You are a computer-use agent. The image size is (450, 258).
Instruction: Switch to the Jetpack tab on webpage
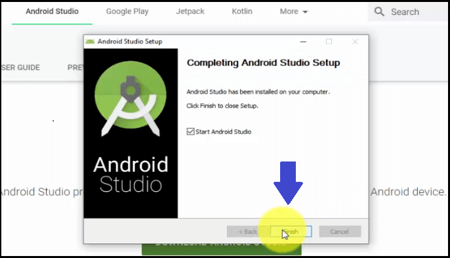190,12
